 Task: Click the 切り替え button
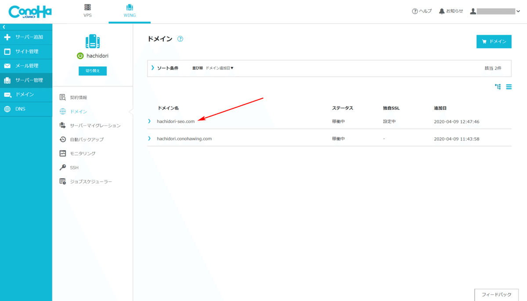point(93,71)
